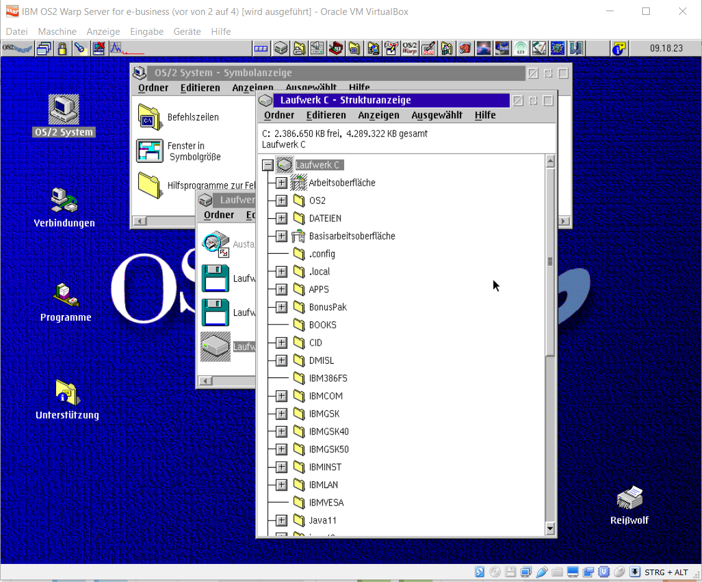Click the yellow information bubble icon

click(x=619, y=48)
